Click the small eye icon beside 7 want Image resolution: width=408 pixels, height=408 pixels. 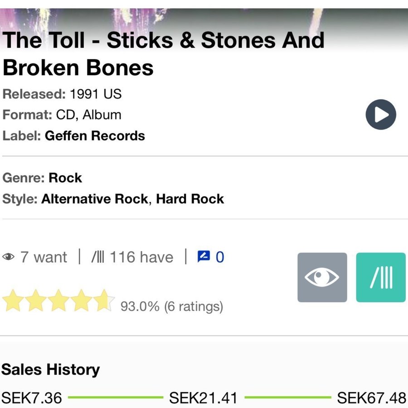(x=8, y=257)
